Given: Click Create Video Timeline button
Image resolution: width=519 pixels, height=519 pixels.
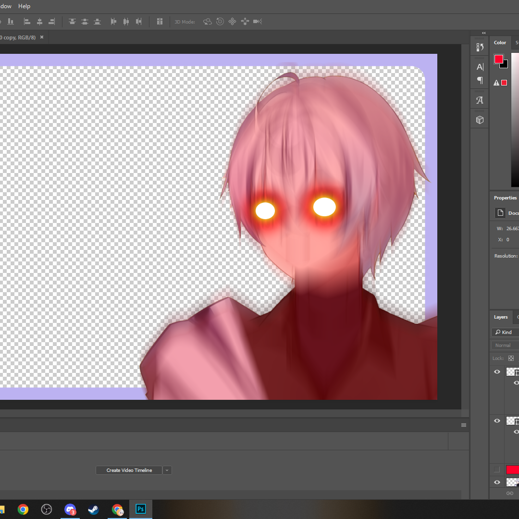Looking at the screenshot, I should point(129,470).
